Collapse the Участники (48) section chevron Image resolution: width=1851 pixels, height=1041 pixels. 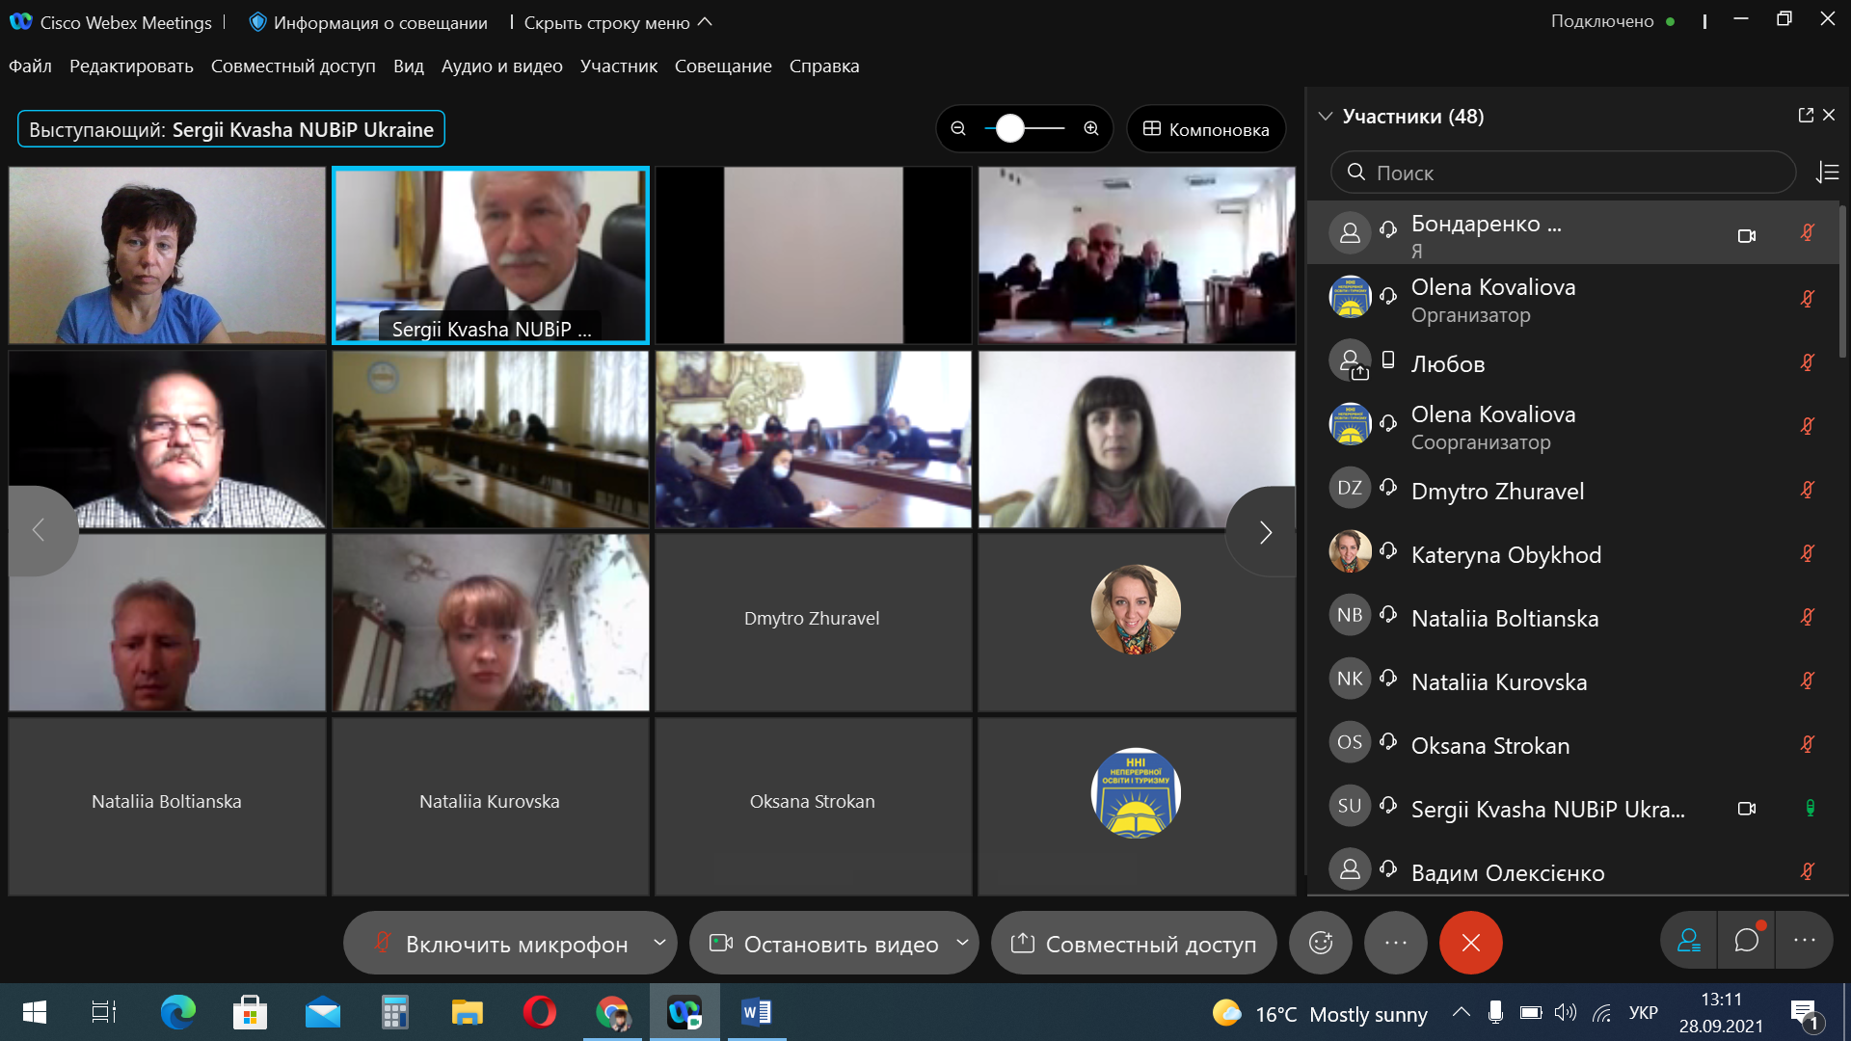coord(1326,117)
